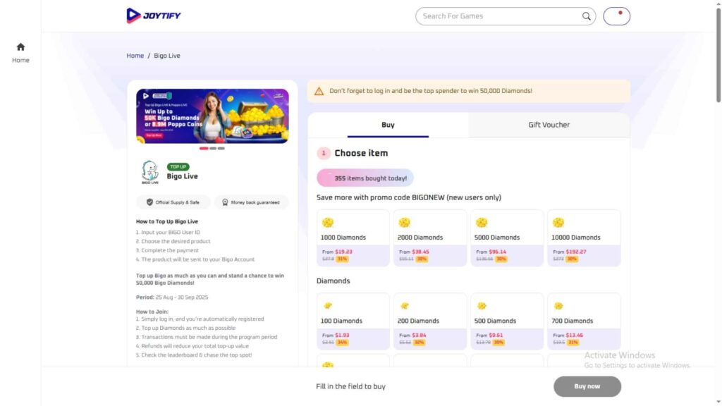Select the 500 Diamonds $9.61 item
This screenshot has height=406, width=722.
[x=507, y=321]
